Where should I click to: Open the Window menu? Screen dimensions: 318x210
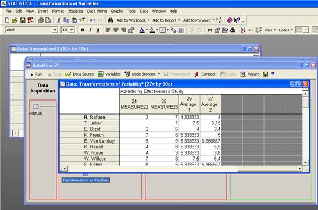[x=159, y=12]
